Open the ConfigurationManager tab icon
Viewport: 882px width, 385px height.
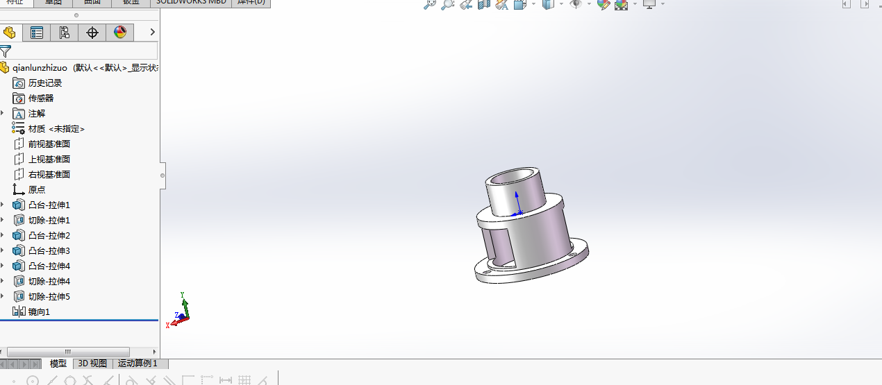coord(65,33)
